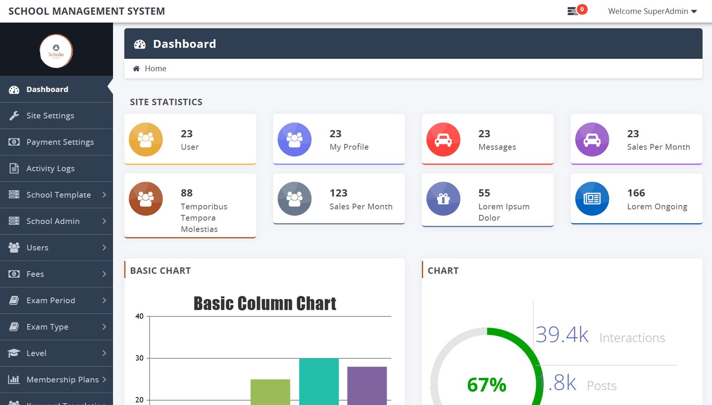Expand the Fees submenu chevron
712x405 pixels.
[x=104, y=274]
